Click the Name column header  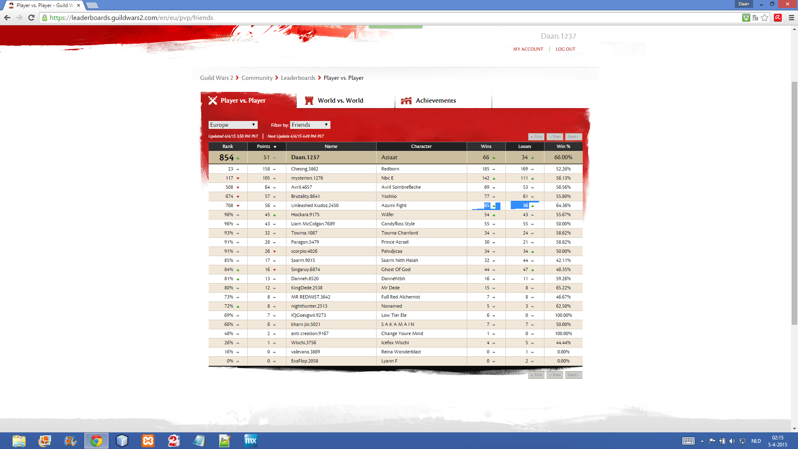point(331,146)
